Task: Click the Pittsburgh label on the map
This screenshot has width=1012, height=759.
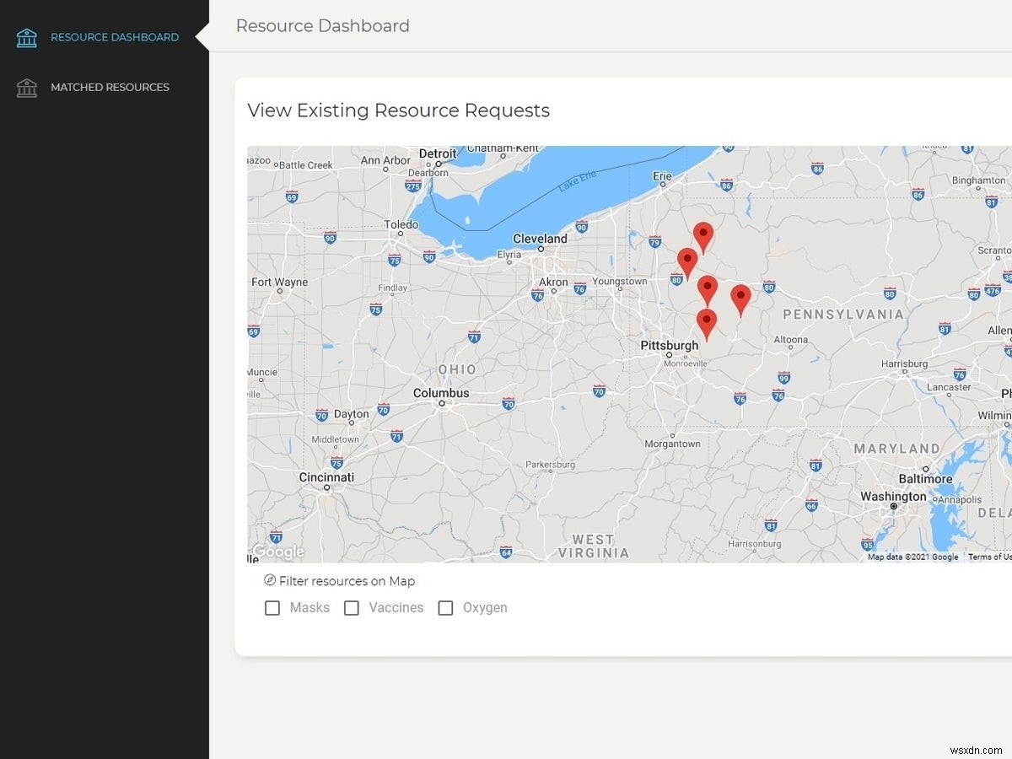Action: coord(670,345)
